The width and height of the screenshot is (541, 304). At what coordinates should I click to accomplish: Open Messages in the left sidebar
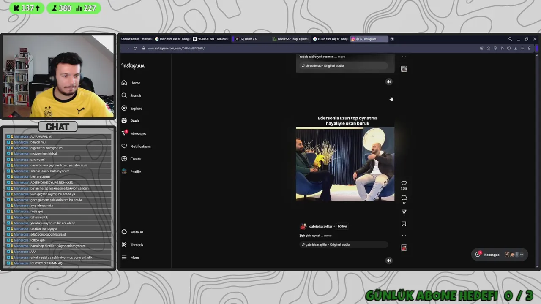(x=134, y=133)
